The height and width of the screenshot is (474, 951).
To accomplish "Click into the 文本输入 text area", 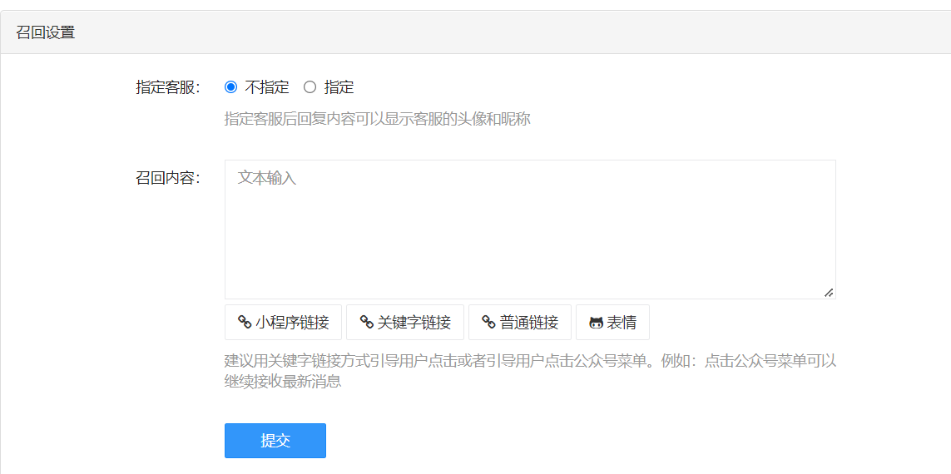I will tap(530, 230).
